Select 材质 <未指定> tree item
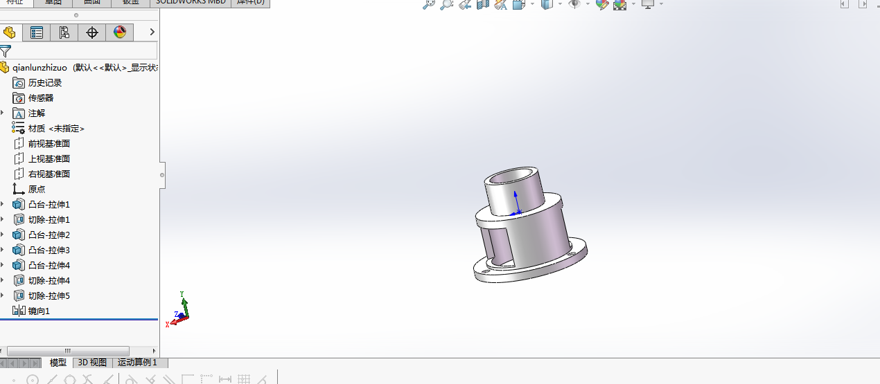Image resolution: width=880 pixels, height=384 pixels. tap(49, 128)
